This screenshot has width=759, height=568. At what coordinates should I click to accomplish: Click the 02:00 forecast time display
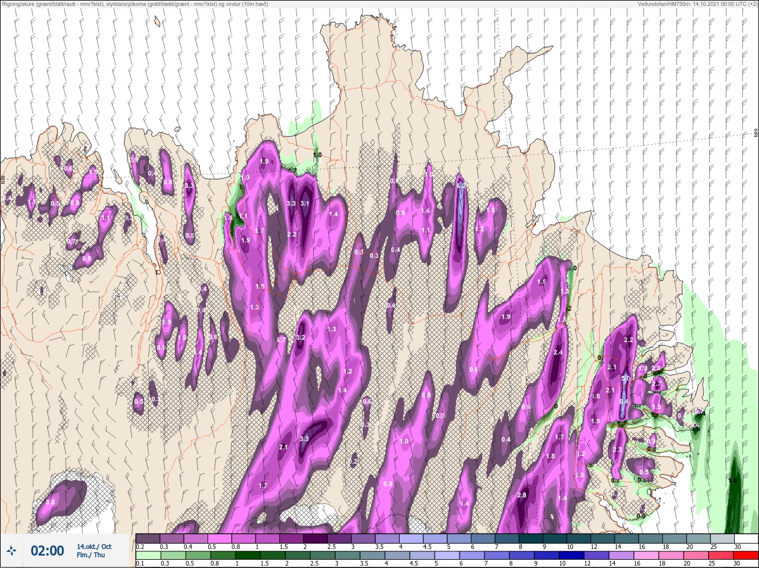[47, 551]
